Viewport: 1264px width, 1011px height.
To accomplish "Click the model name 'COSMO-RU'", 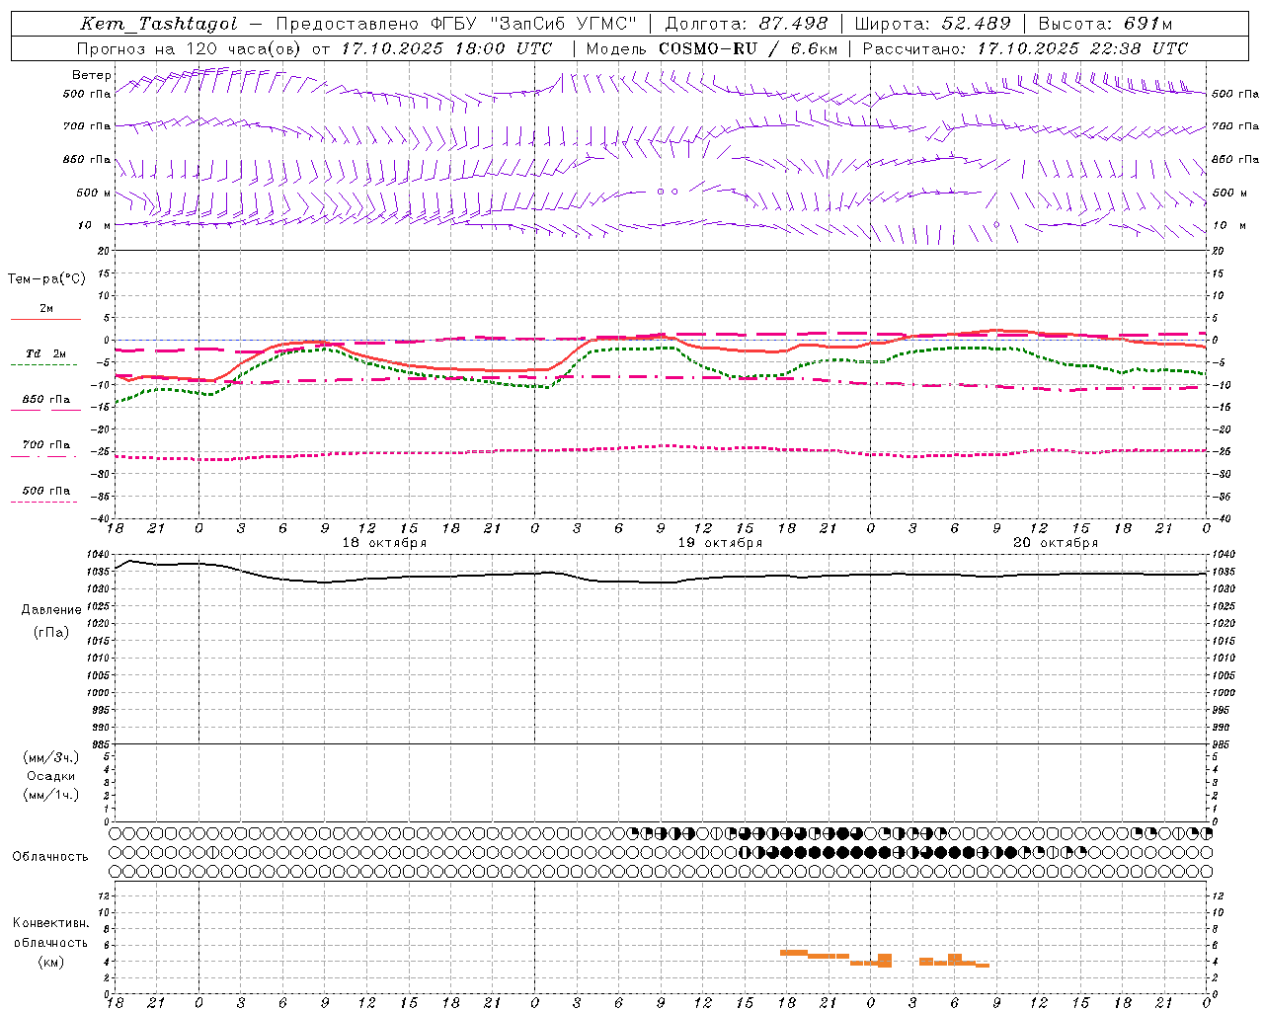I will 708,48.
